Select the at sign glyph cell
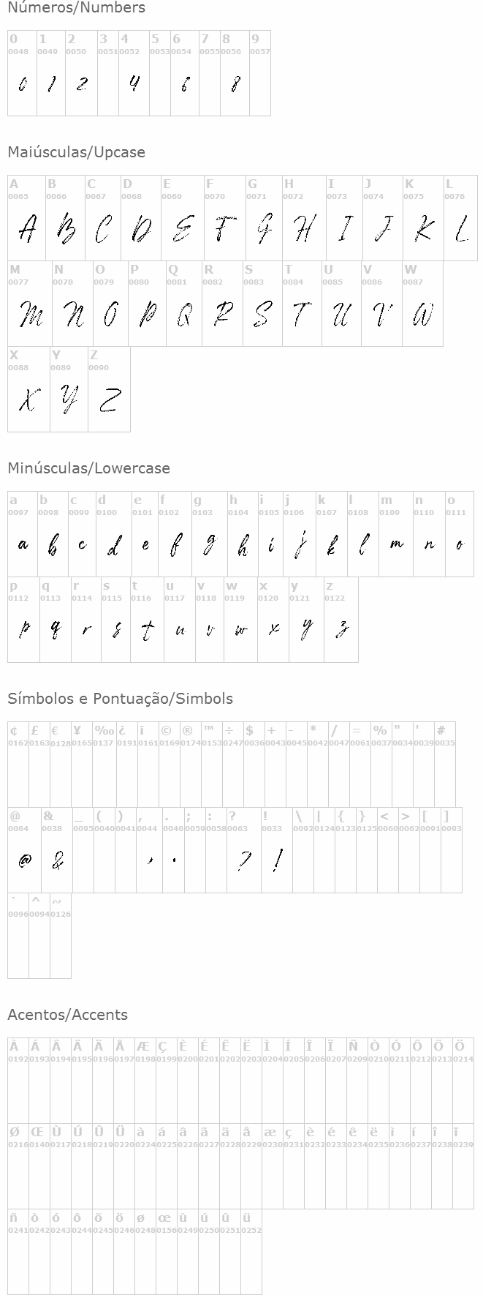The height and width of the screenshot is (1295, 483). pyautogui.click(x=25, y=850)
